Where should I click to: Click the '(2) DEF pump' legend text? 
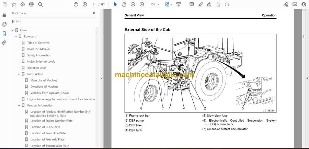coord(134,121)
